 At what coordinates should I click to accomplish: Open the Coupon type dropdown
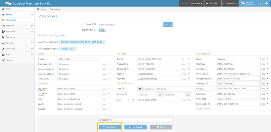[x=205, y=88]
